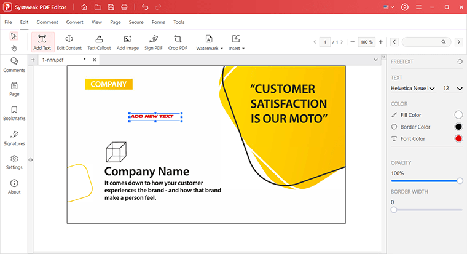This screenshot has height=254, width=467.
Task: Add a new document tab
Action: [33, 60]
